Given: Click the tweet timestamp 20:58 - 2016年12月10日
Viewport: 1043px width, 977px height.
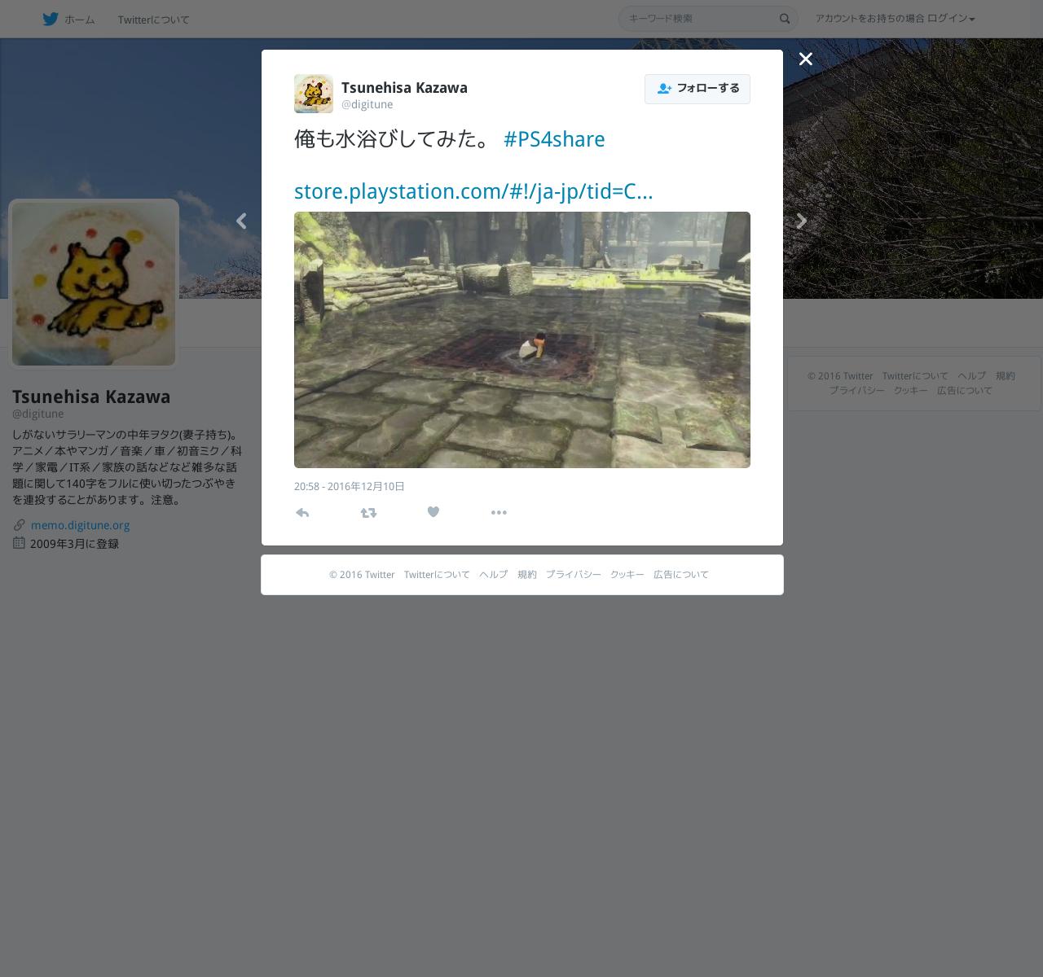Looking at the screenshot, I should [x=350, y=486].
